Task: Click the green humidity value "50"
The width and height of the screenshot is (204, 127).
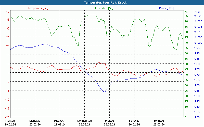Action: click(x=186, y=64)
